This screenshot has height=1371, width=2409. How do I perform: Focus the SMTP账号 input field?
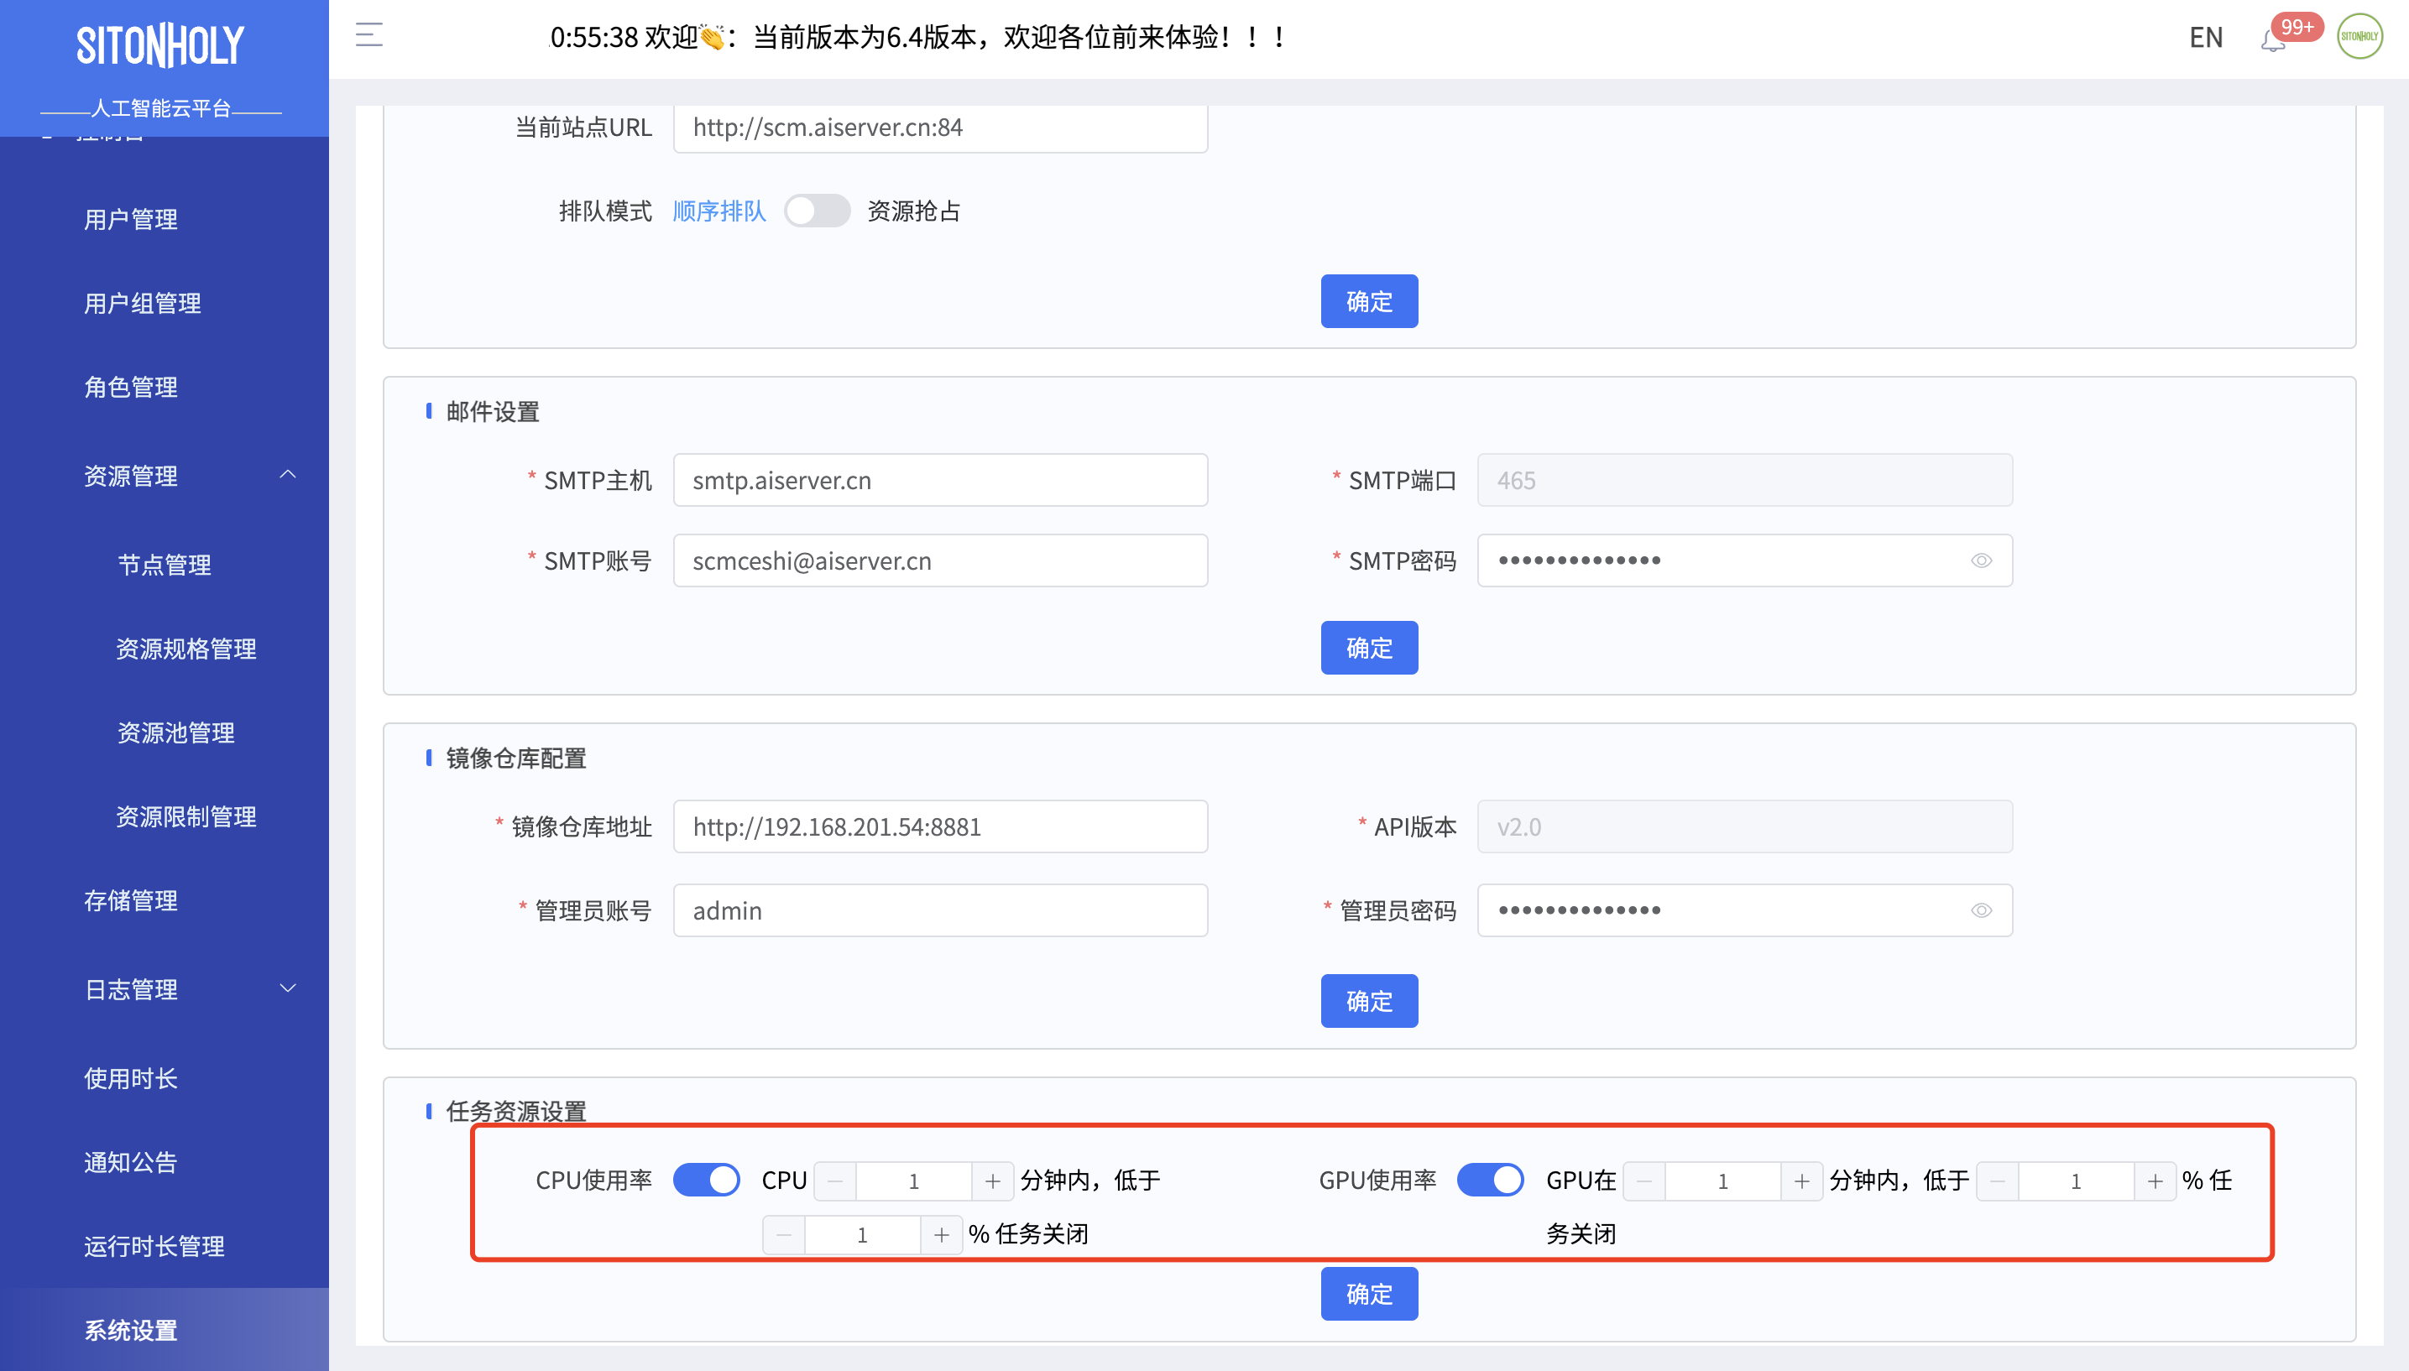(941, 560)
